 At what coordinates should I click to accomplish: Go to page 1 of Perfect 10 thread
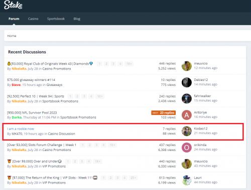tap(70, 96)
